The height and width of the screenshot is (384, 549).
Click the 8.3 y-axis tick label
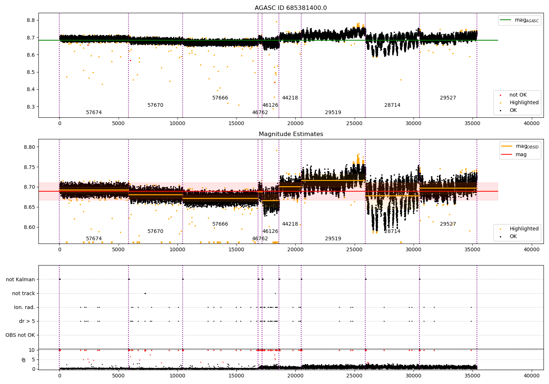[x=30, y=107]
